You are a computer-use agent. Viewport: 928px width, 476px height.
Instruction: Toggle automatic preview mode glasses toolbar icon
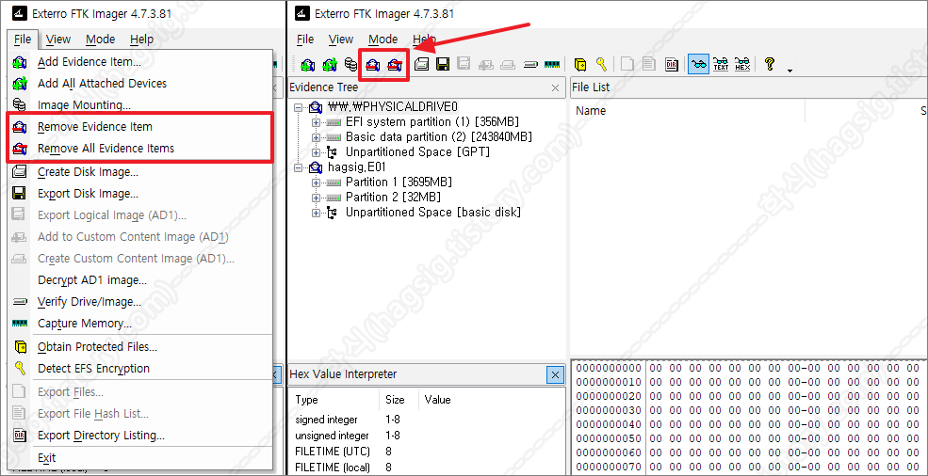[699, 65]
